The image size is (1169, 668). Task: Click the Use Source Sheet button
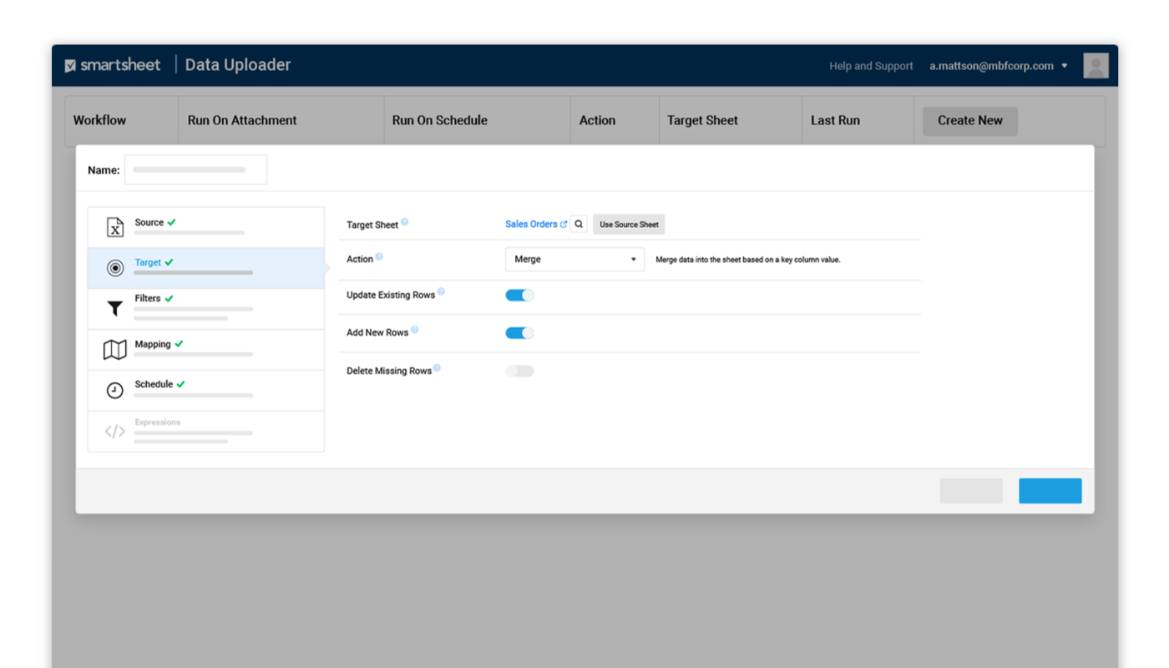629,225
